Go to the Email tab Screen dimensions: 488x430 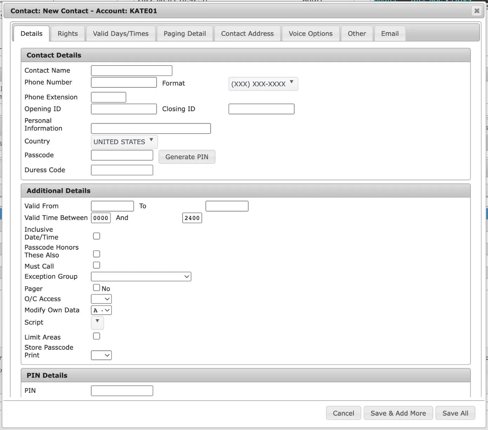[x=390, y=34]
